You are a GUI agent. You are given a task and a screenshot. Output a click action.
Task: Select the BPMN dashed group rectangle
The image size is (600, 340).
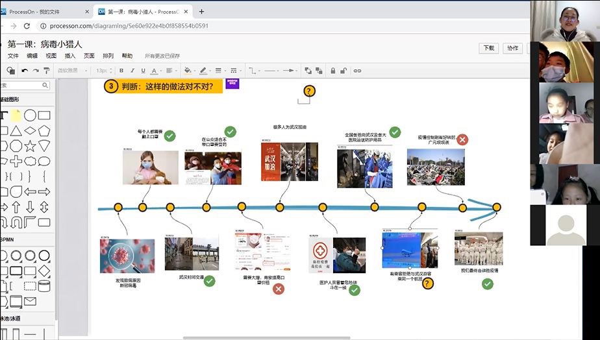pos(30,286)
